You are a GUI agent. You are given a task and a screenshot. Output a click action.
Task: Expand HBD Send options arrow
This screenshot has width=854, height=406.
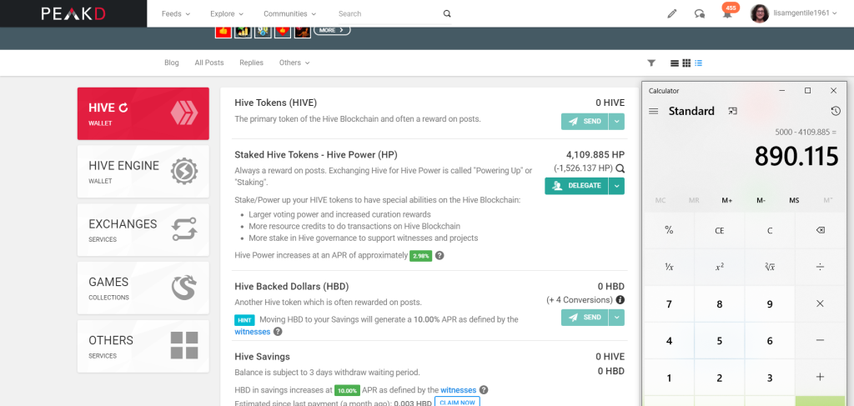click(x=616, y=318)
